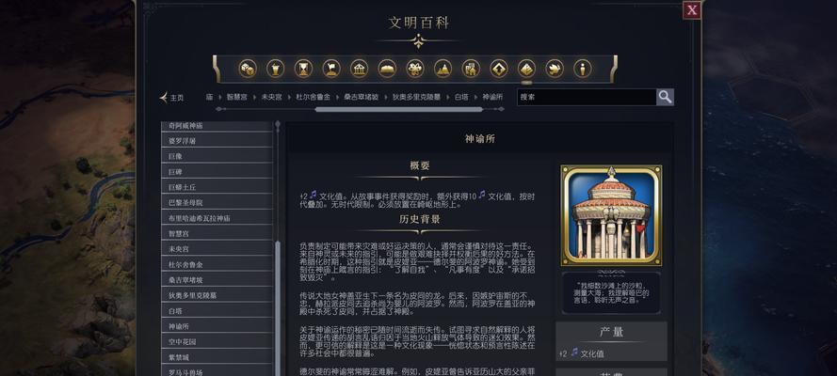The image size is (837, 376).
Task: Click the 神谕所 wonder thumbnail image
Action: coord(611,214)
